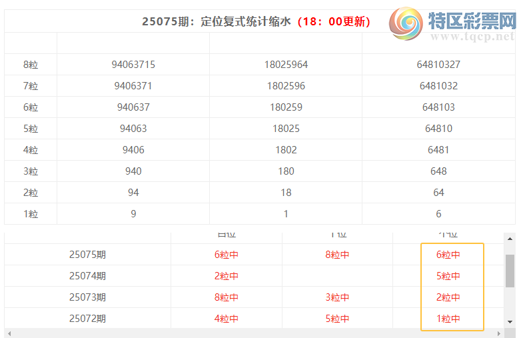Viewport: 523px width, 338px height.
Task: Click cell value 94063715
Action: point(133,65)
